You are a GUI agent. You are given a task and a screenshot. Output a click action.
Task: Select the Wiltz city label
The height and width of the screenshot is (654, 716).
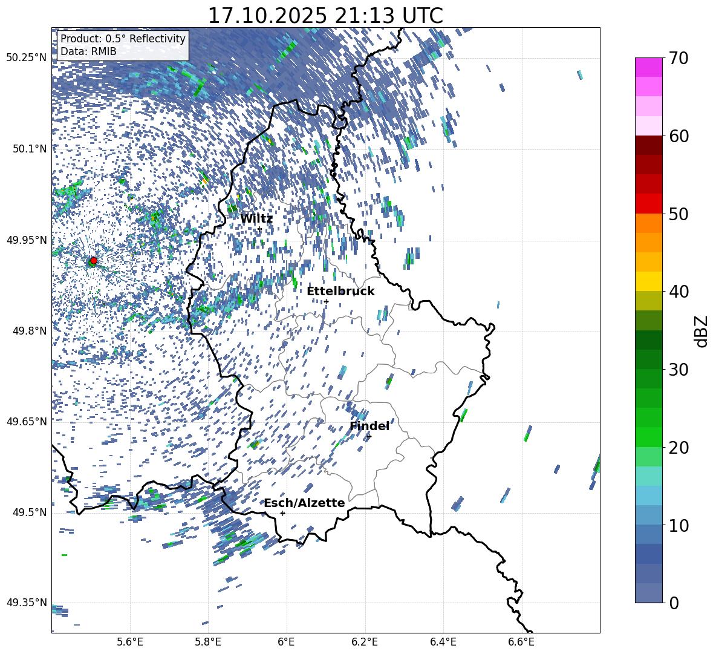[256, 218]
